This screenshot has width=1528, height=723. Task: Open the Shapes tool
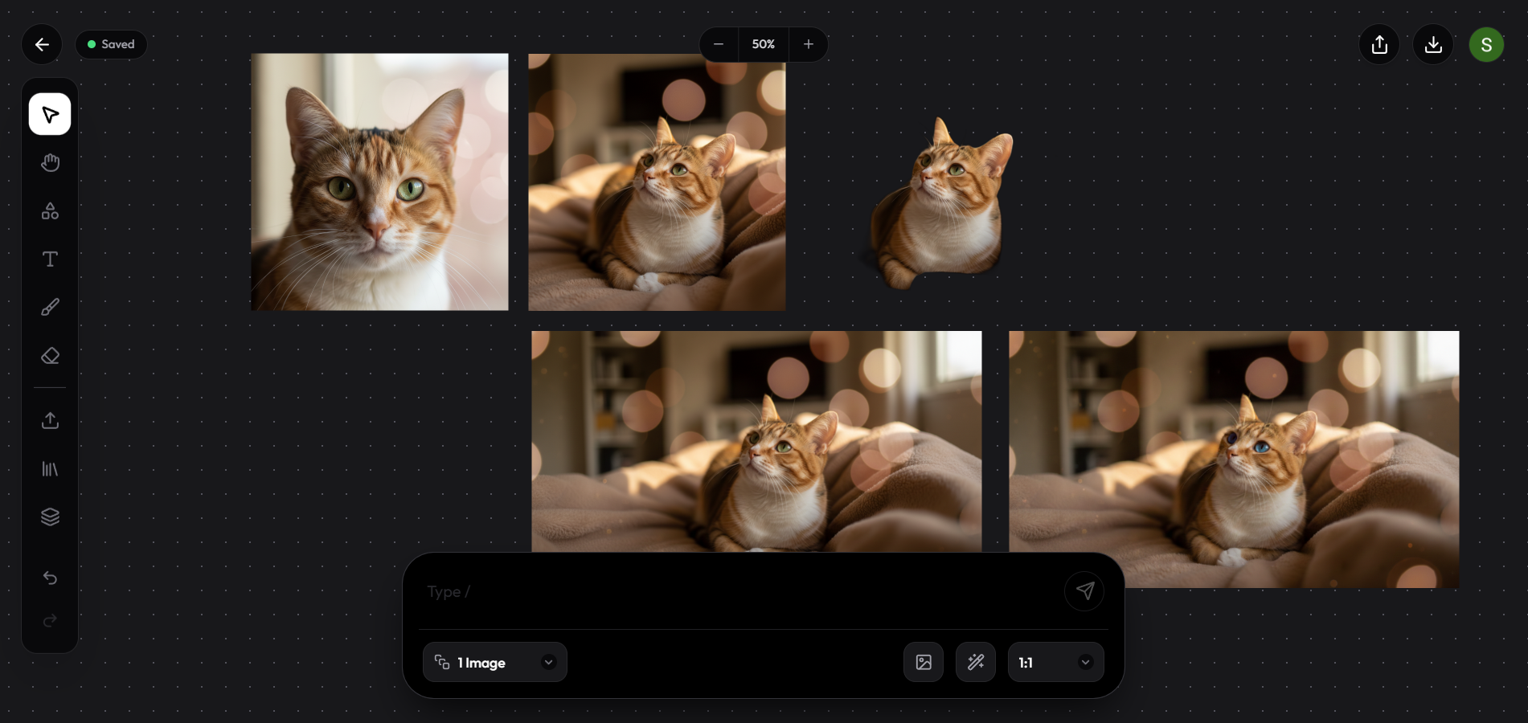coord(50,210)
